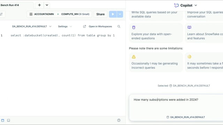The height and width of the screenshot is (125, 223).
Task: Click the Share button
Action: point(100,14)
